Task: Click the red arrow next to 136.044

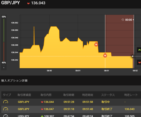Action: click(42, 102)
